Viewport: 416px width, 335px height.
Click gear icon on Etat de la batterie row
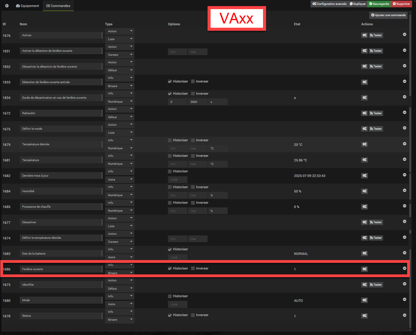coord(364,253)
